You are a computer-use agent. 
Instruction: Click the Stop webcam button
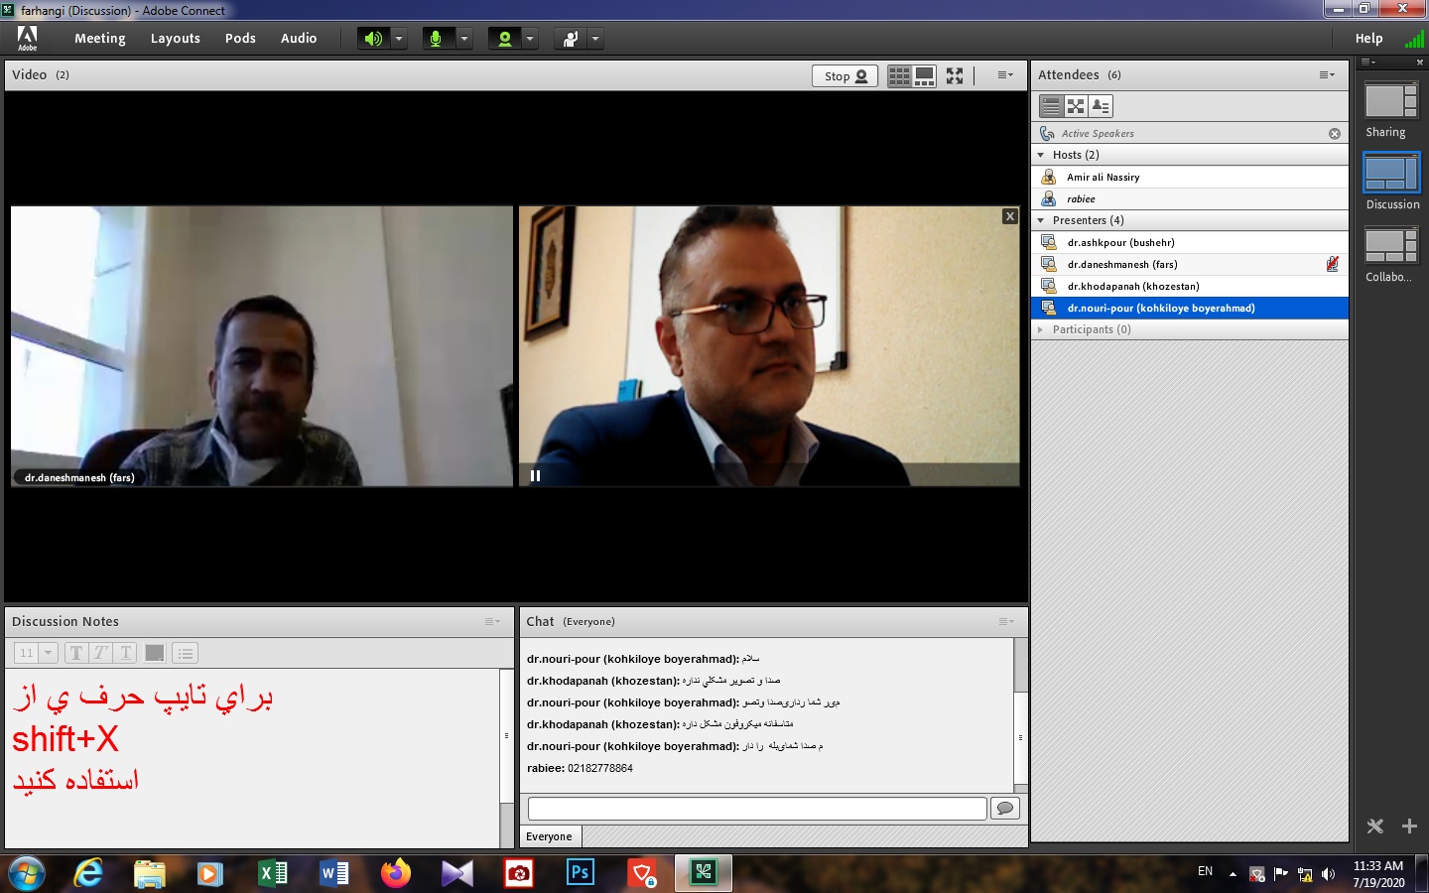click(844, 76)
